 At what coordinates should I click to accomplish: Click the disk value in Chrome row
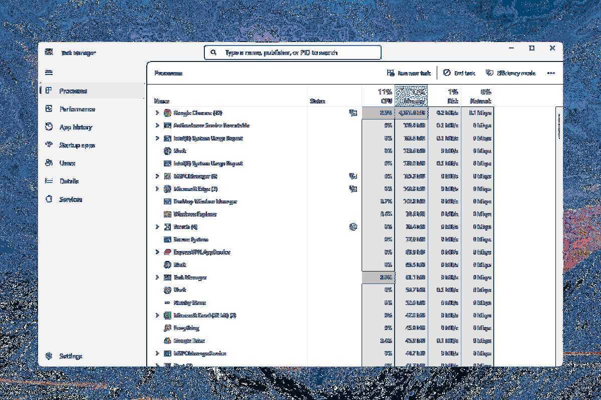447,113
